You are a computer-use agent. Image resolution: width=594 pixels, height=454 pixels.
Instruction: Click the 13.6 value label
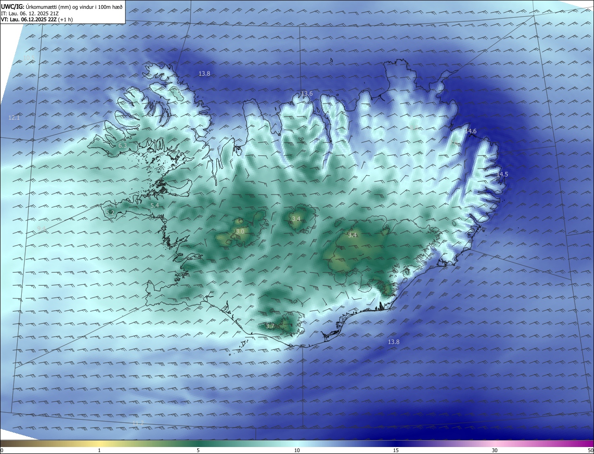click(x=307, y=94)
